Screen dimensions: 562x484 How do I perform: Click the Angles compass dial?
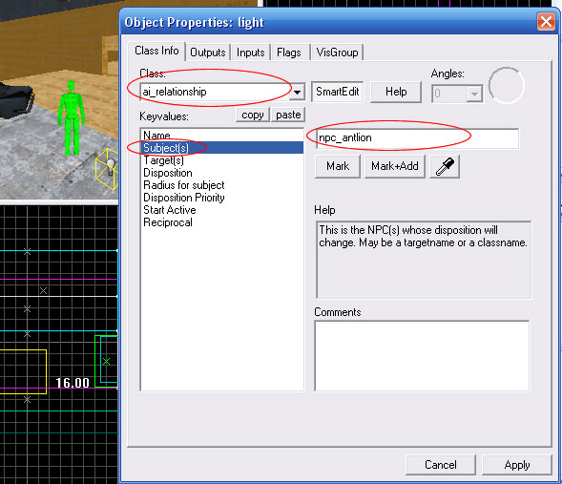[506, 86]
